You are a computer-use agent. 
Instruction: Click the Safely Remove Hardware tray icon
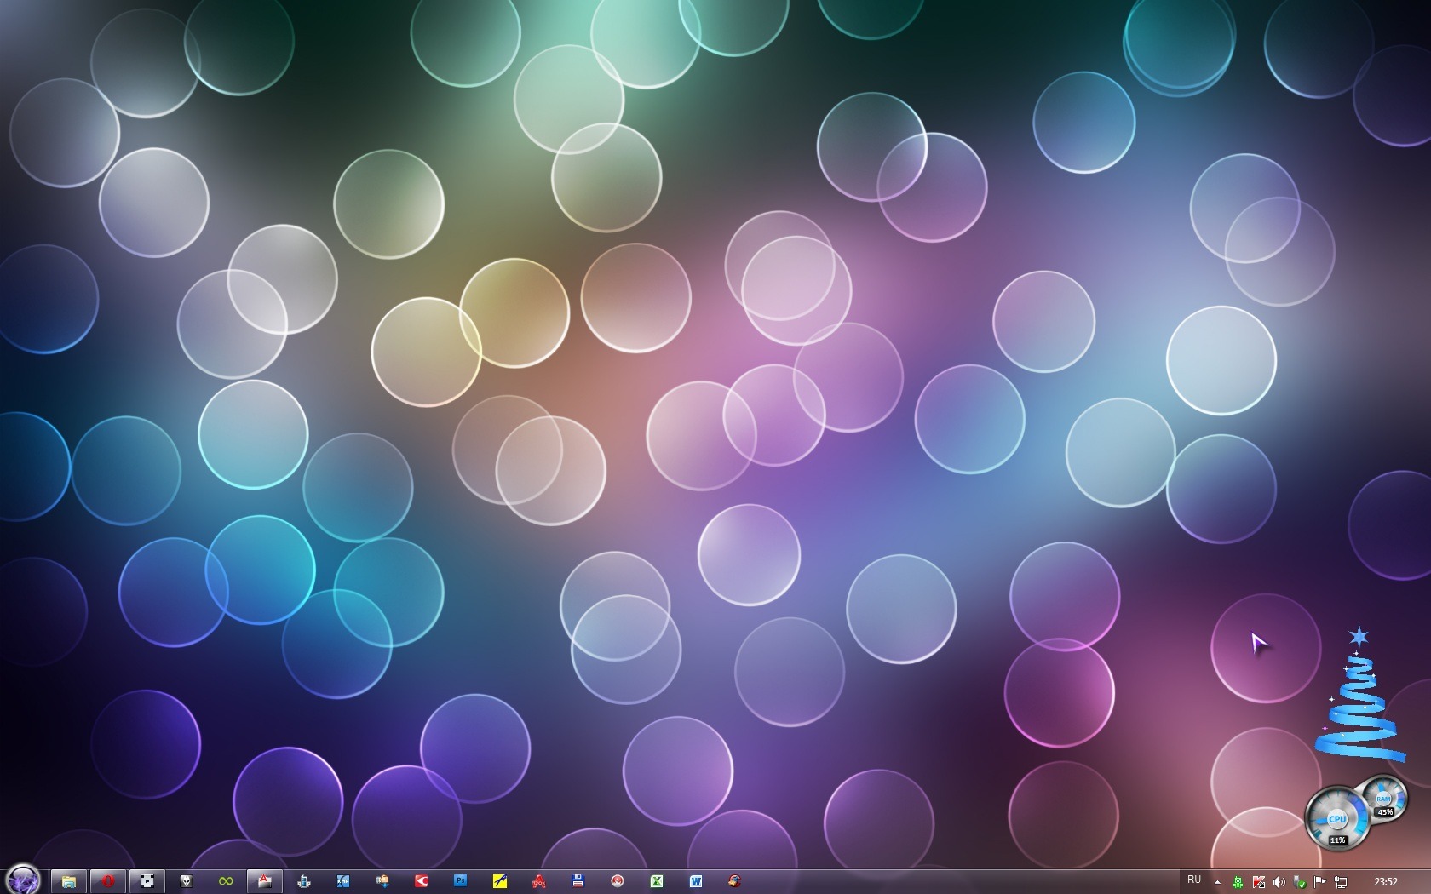pos(1299,882)
